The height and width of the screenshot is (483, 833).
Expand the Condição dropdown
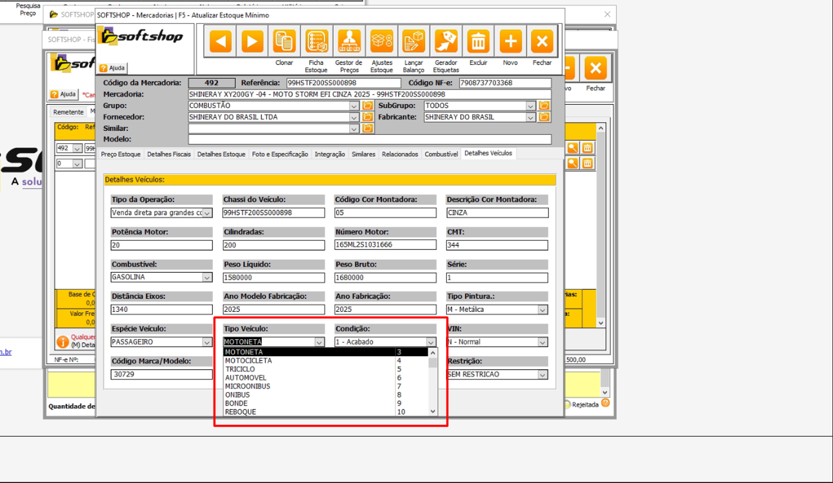[430, 342]
